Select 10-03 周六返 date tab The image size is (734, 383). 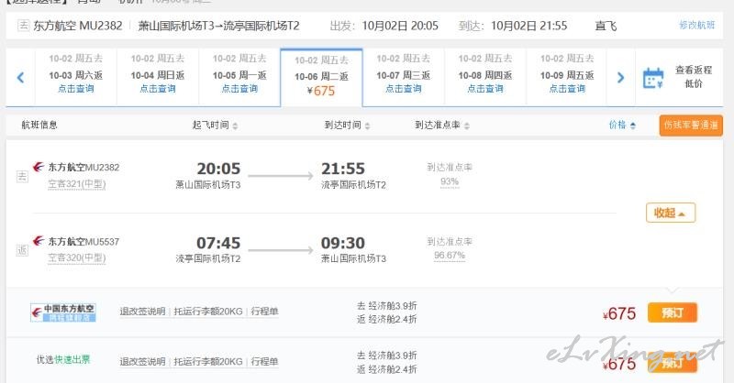click(76, 75)
